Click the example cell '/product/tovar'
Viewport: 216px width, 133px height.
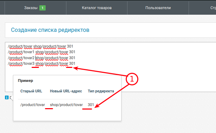(33, 105)
